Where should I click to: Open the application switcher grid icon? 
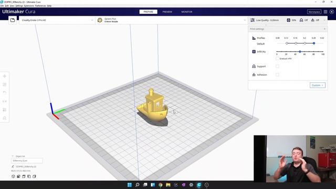pyautogui.click(x=325, y=12)
